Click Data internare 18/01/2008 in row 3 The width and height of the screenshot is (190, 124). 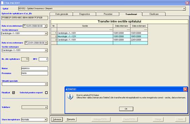(122, 40)
